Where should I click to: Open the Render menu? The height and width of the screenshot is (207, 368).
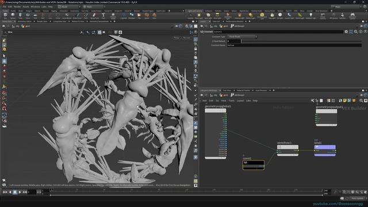pos(17,7)
